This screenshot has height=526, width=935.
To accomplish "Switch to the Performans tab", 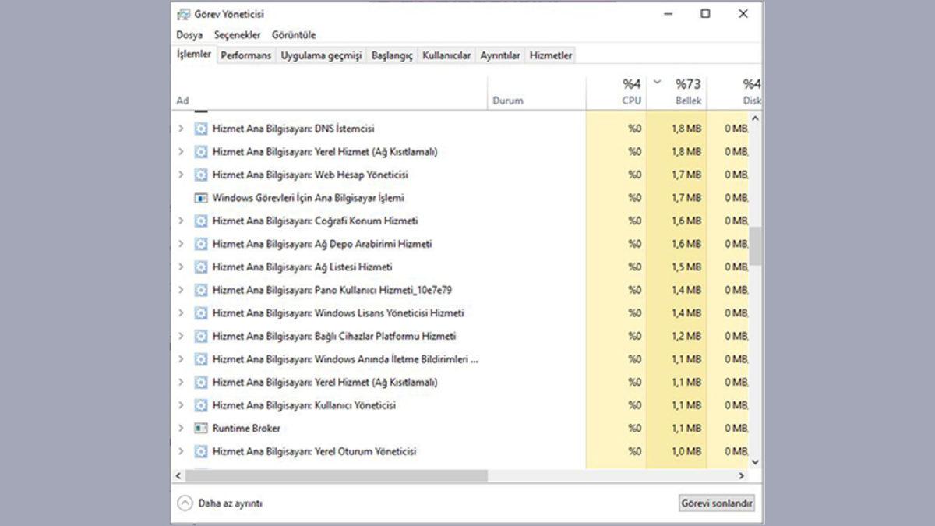I will click(245, 55).
